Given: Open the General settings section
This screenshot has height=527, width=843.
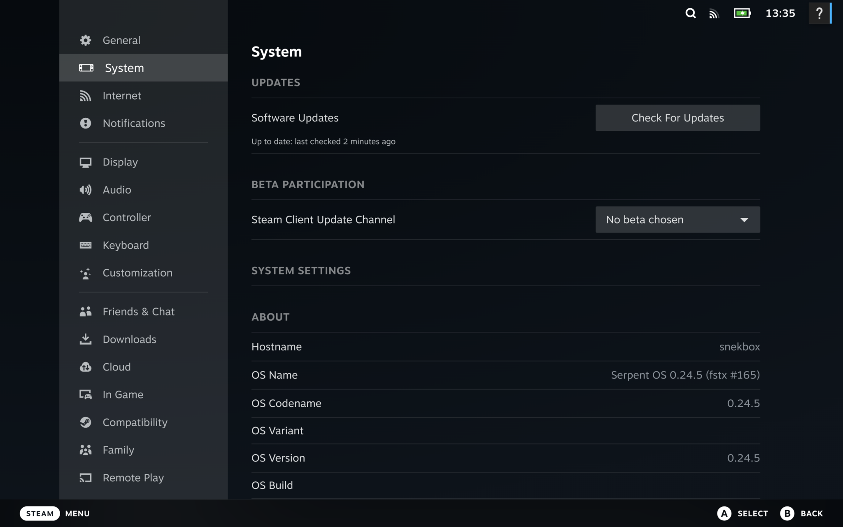Looking at the screenshot, I should (x=121, y=40).
